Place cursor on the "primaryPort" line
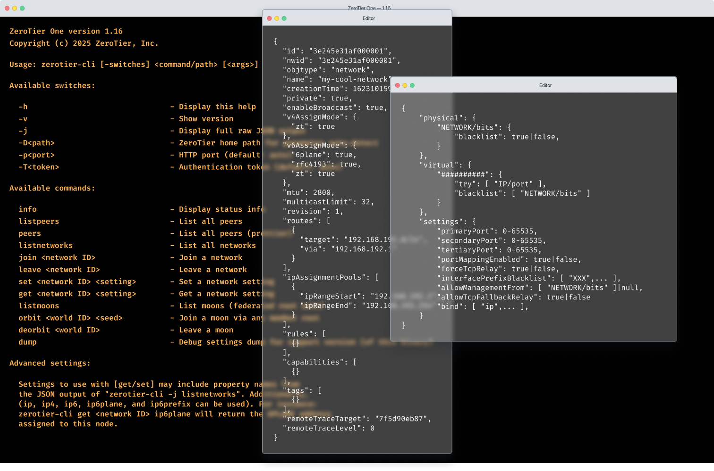The width and height of the screenshot is (714, 471). coord(487,231)
